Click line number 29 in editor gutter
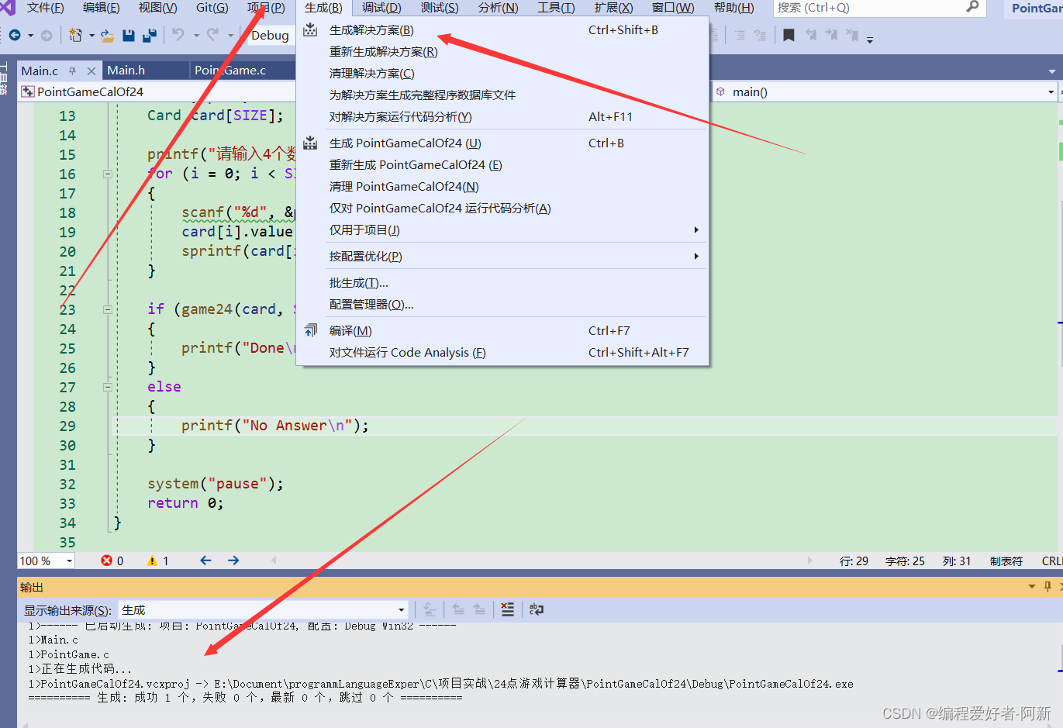1063x728 pixels. (67, 426)
